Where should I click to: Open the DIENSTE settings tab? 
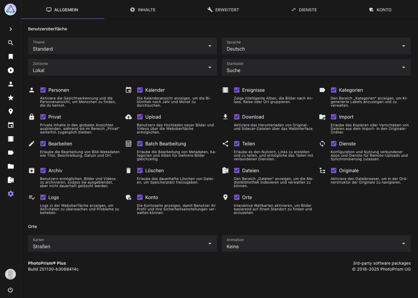(x=304, y=10)
